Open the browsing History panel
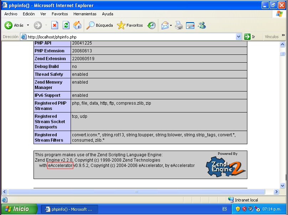Image resolution: width=288 pixels, height=215 pixels. click(x=151, y=25)
